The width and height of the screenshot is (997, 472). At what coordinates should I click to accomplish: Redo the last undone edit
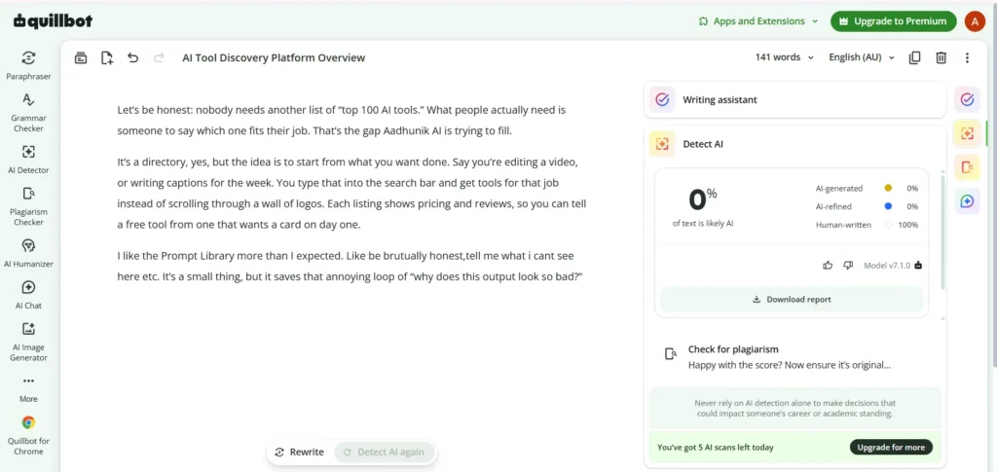pos(159,57)
